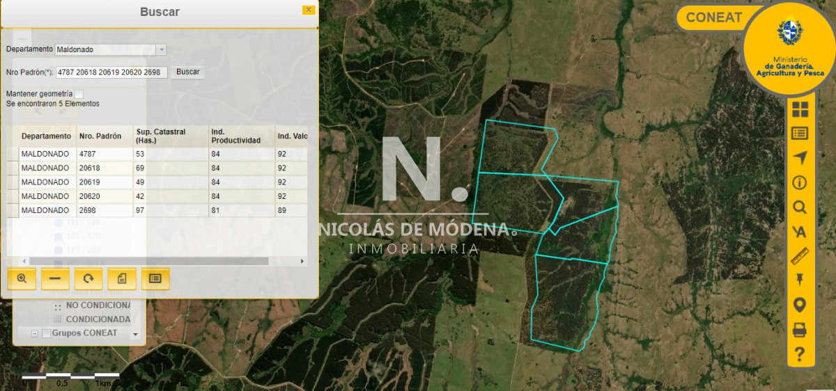The image size is (836, 391).
Task: Click the 81 productivity index cell
Action: click(x=242, y=210)
